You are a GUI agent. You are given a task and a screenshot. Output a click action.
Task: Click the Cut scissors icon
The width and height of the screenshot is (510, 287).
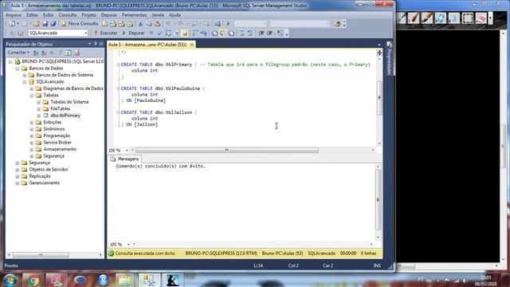pyautogui.click(x=140, y=23)
